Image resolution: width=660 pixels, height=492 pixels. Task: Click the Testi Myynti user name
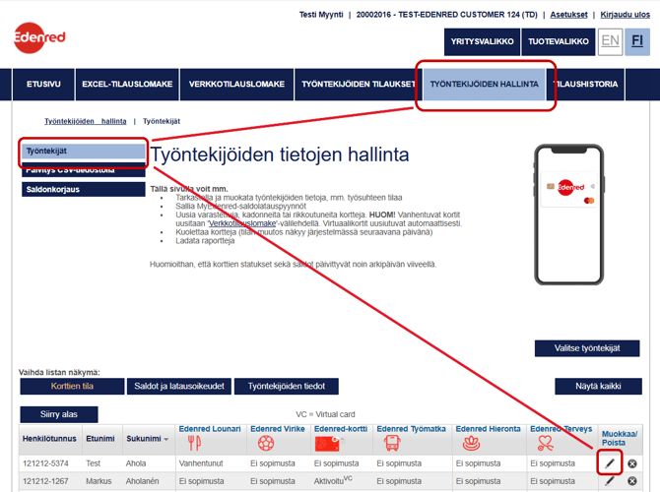[321, 15]
